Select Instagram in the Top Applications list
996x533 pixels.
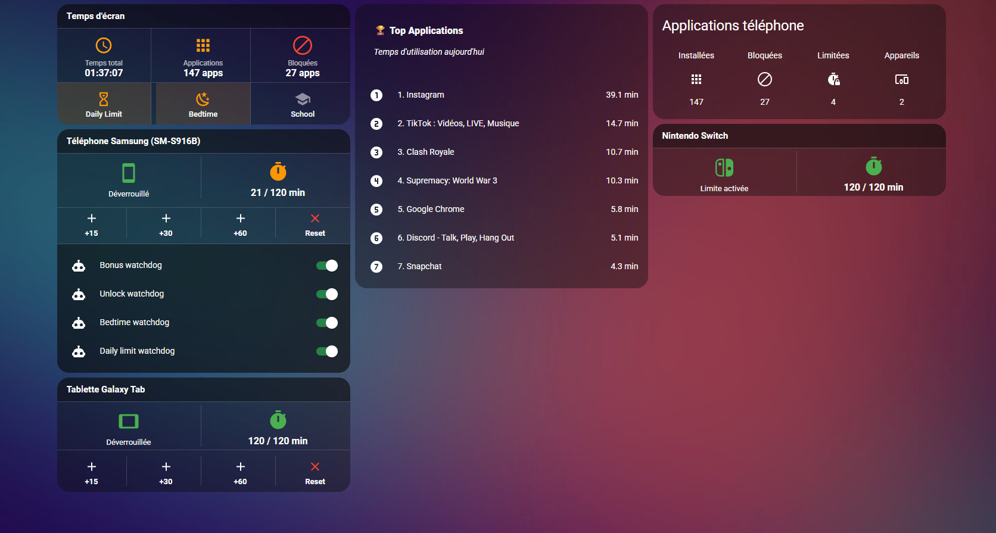point(421,95)
